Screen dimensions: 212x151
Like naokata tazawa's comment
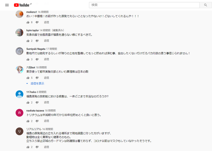tap(28, 121)
